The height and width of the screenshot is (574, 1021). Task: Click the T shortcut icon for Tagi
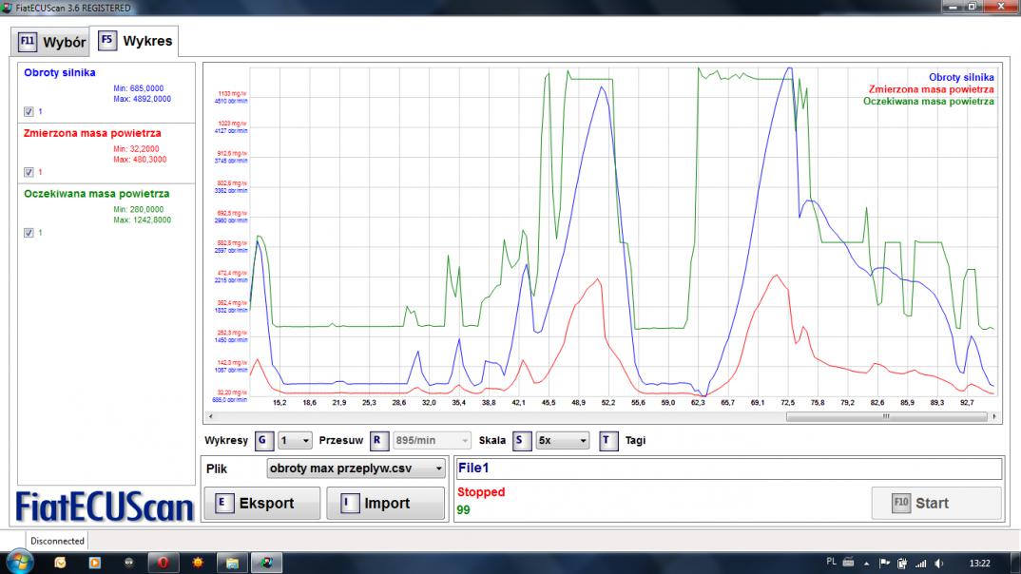point(607,441)
